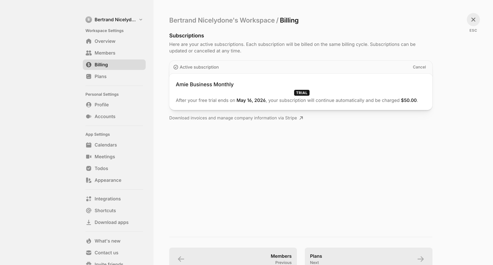Click the workspace avatar letter B
Screen dimensions: 493x265
click(x=89, y=20)
